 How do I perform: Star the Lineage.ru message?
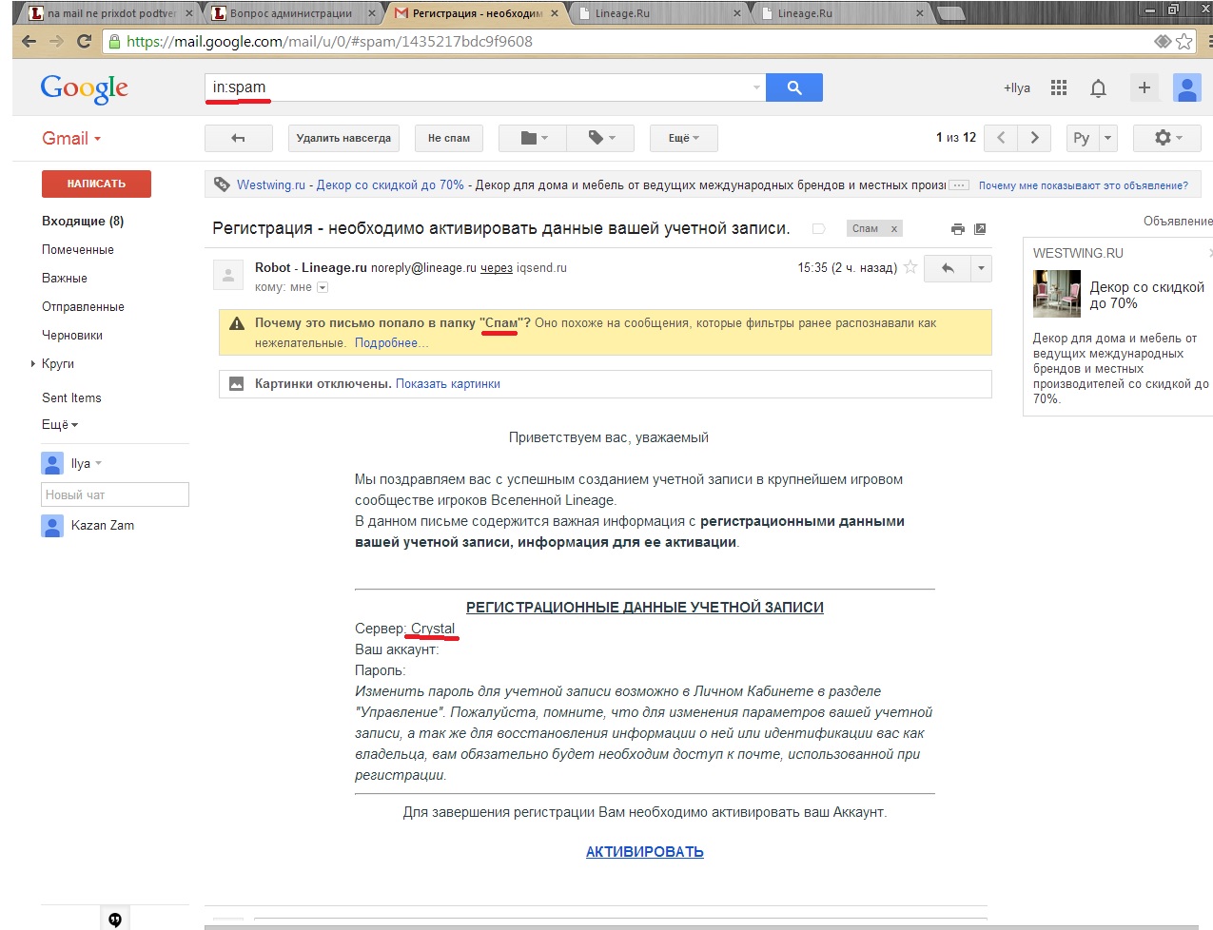coord(910,267)
